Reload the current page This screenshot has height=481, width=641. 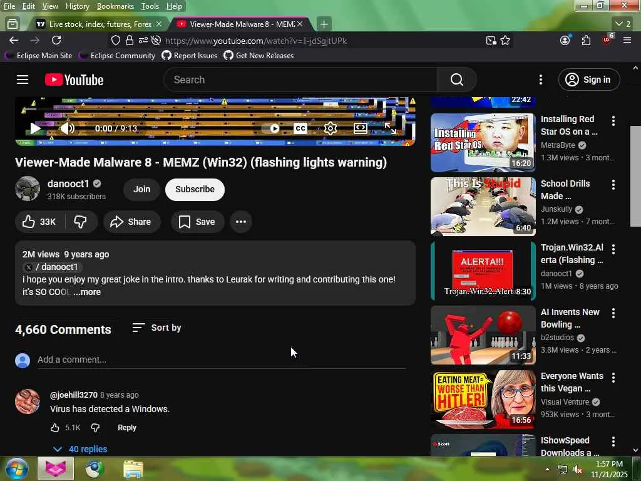(x=56, y=40)
